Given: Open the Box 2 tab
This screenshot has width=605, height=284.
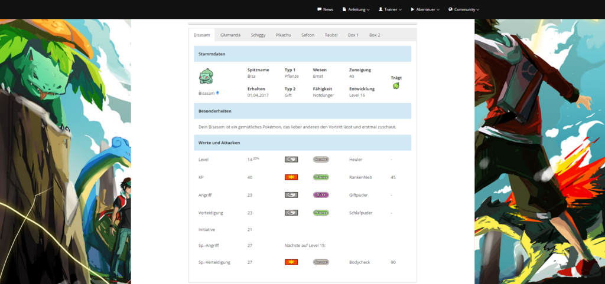Looking at the screenshot, I should (375, 35).
